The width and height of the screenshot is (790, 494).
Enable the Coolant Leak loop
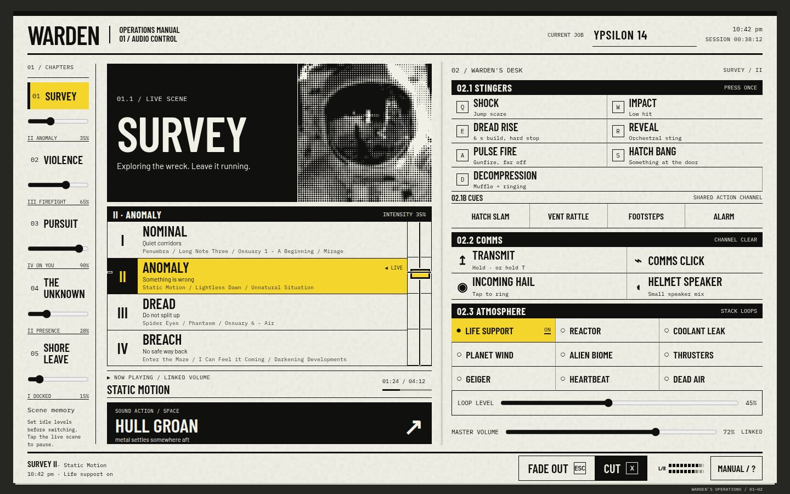pos(711,330)
